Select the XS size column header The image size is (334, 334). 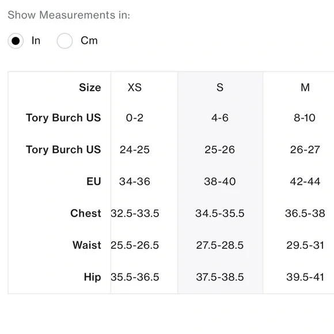pos(135,88)
